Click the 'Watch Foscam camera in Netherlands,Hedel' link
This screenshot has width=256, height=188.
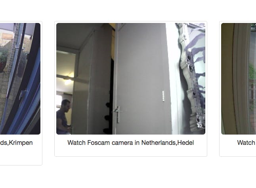coord(131,142)
